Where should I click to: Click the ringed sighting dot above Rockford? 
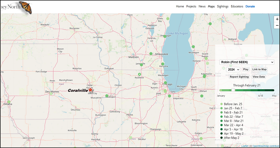pyautogui.click(x=140, y=74)
